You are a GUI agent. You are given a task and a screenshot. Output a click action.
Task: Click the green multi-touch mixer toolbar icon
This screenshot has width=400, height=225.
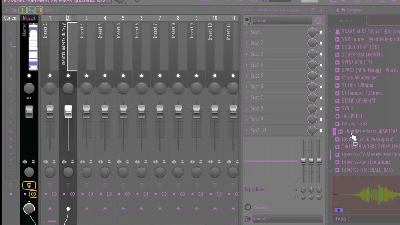click(x=22, y=10)
